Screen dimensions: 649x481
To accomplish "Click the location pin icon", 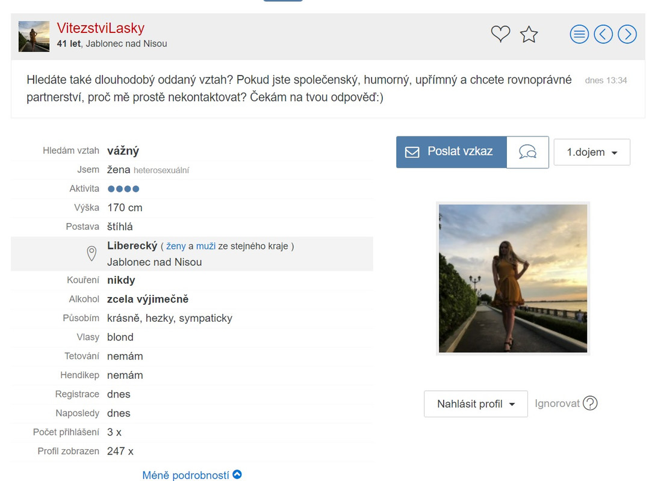I will 92,253.
